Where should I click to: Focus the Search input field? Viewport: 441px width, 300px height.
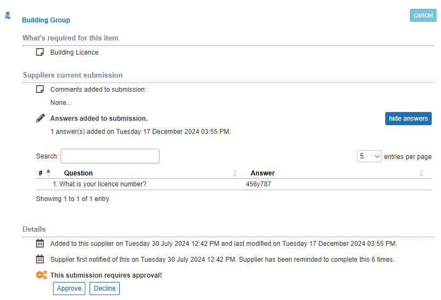[110, 156]
